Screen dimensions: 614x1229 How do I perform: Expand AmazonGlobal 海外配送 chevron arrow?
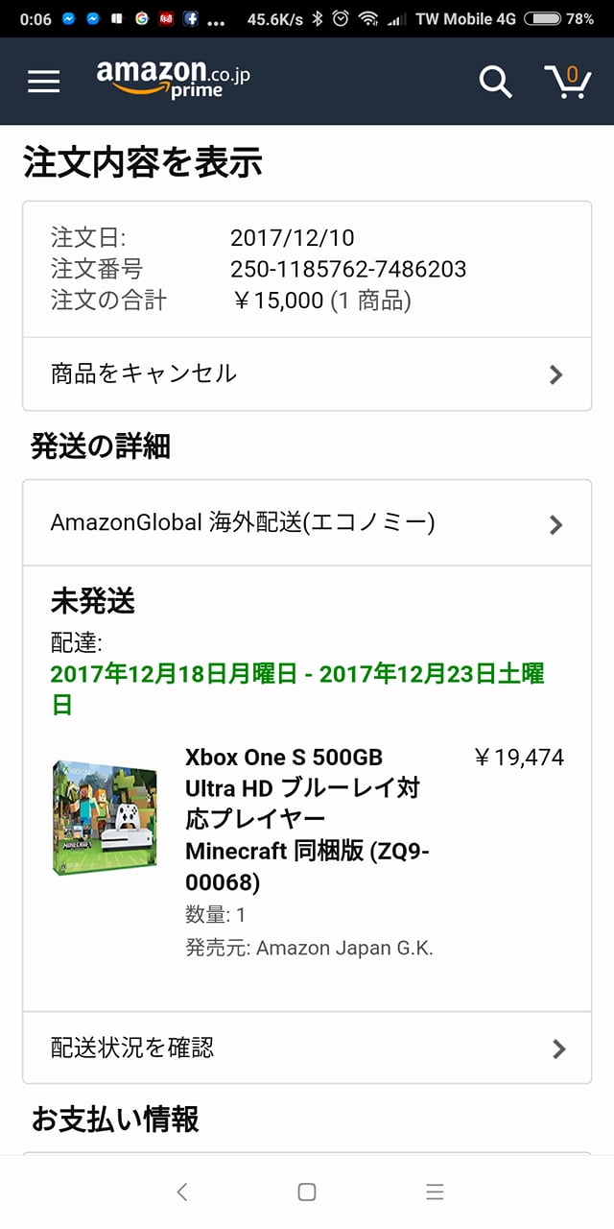[x=555, y=524]
